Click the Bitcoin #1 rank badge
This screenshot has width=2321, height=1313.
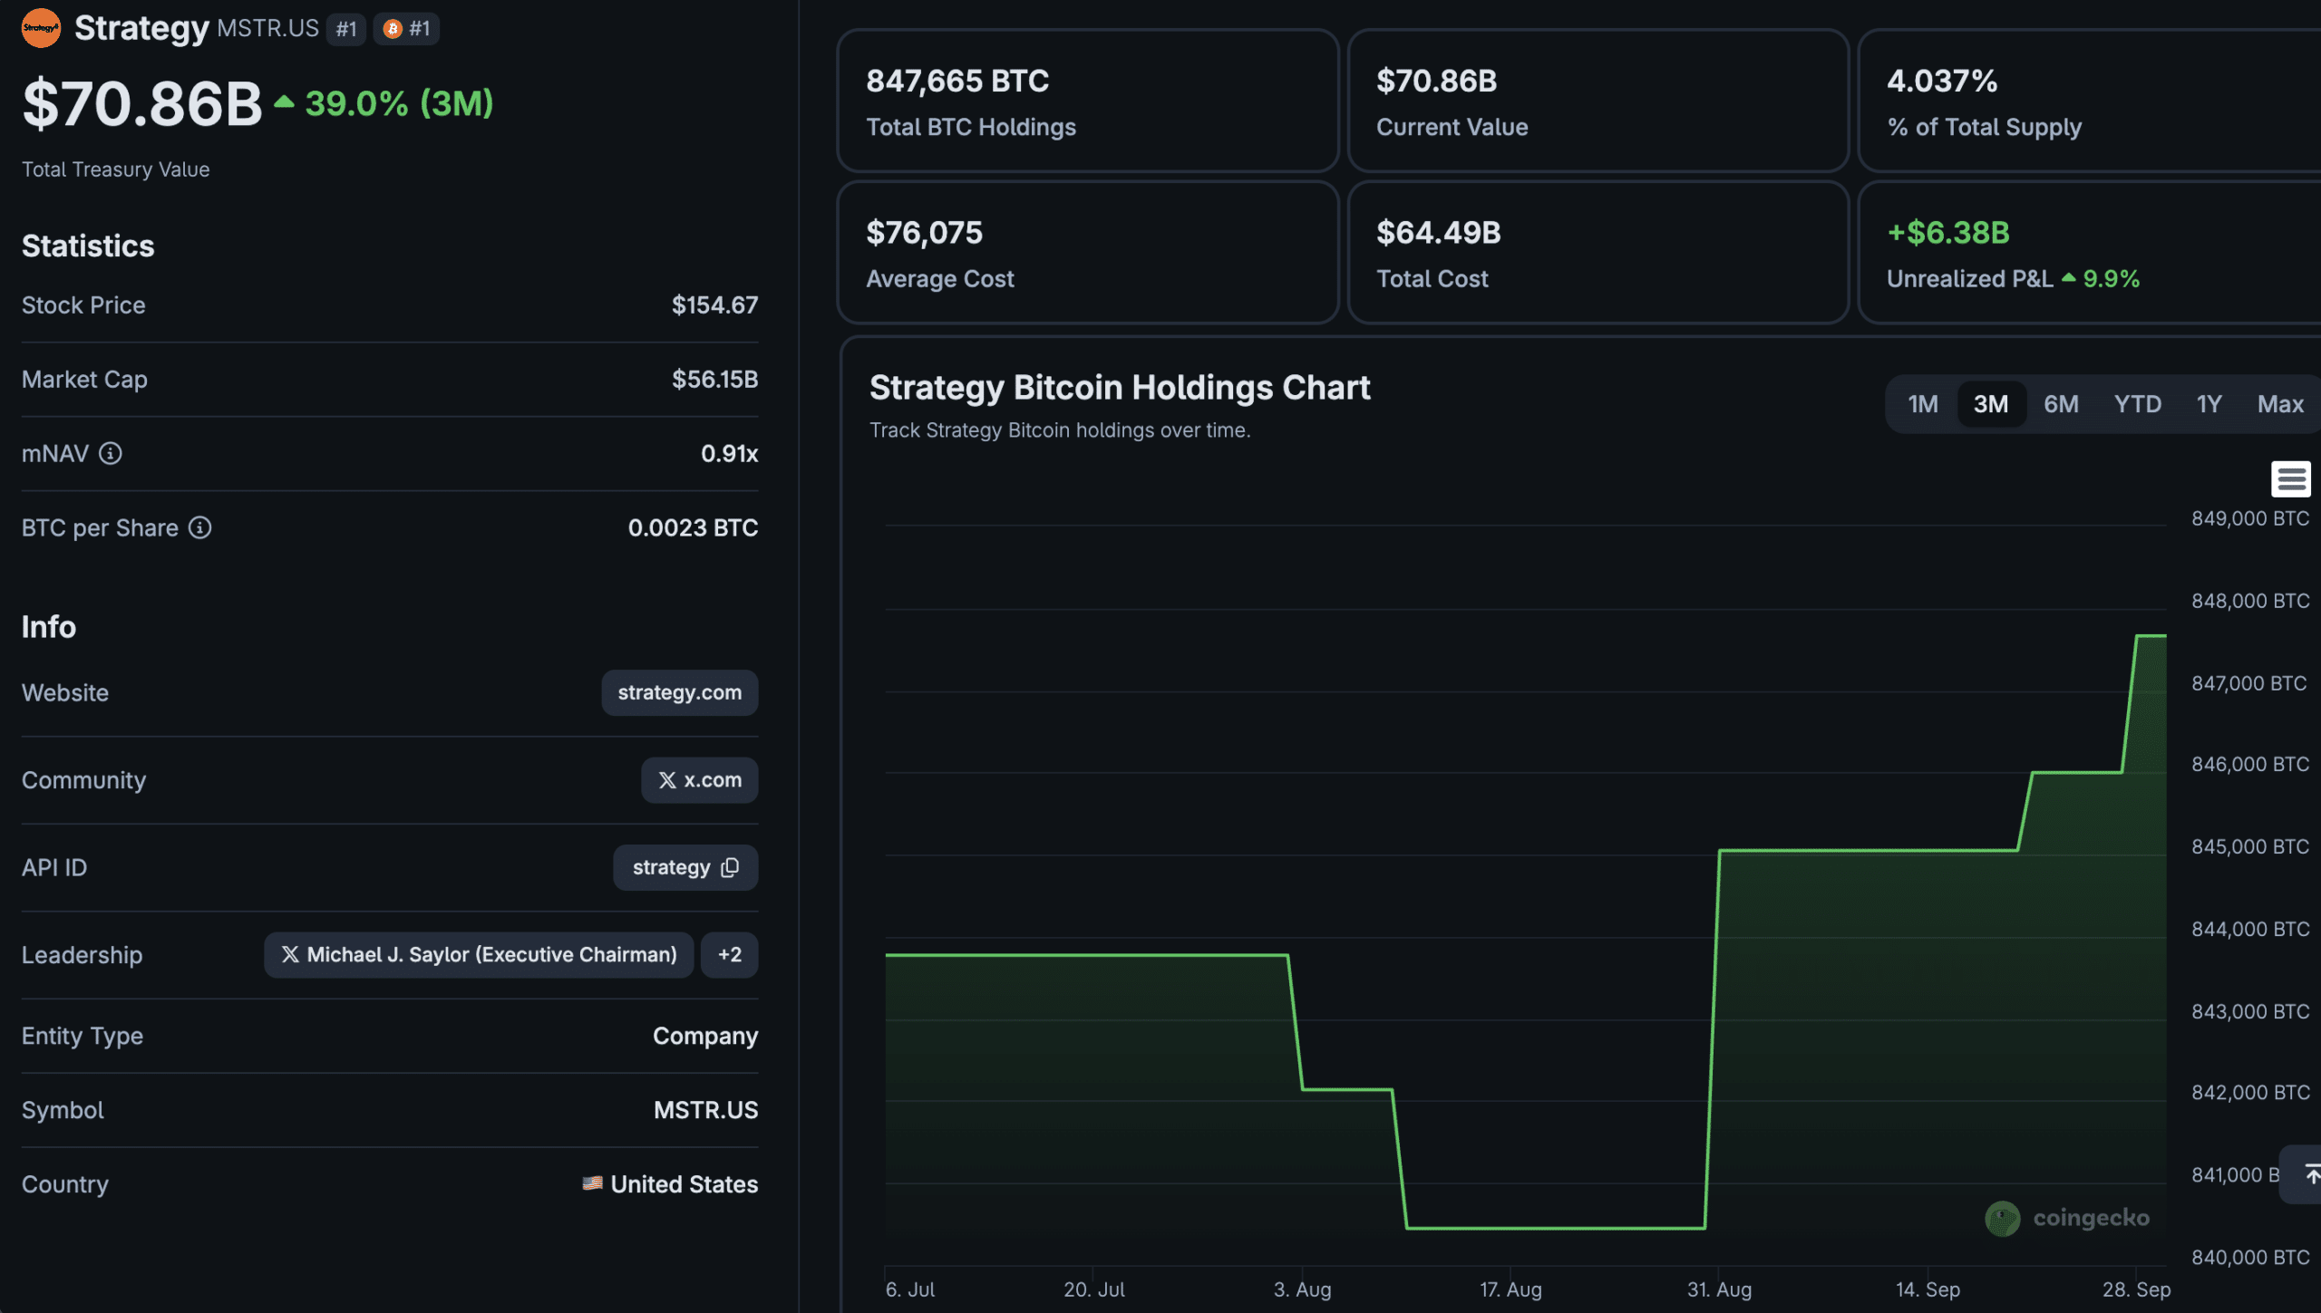pyautogui.click(x=406, y=29)
